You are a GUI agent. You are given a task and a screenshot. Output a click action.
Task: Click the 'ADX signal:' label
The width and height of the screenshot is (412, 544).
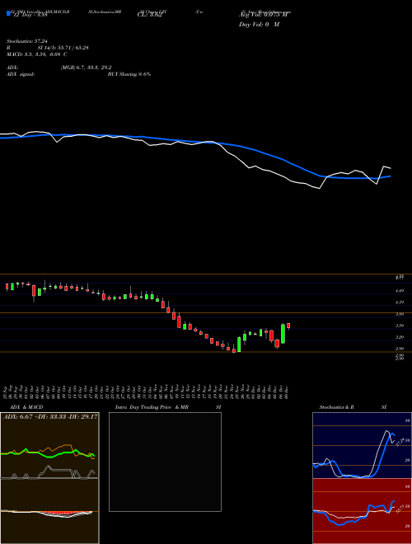[21, 74]
